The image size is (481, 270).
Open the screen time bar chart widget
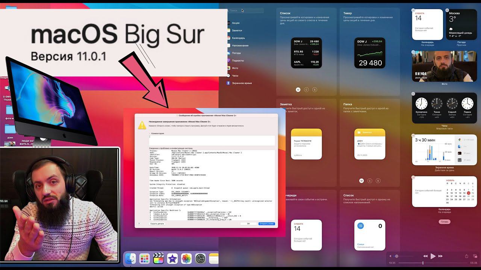click(x=445, y=150)
